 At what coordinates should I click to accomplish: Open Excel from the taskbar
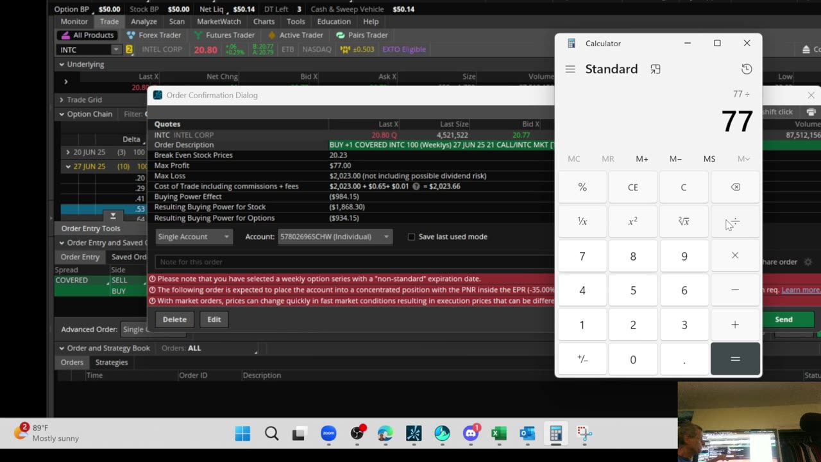[499, 434]
